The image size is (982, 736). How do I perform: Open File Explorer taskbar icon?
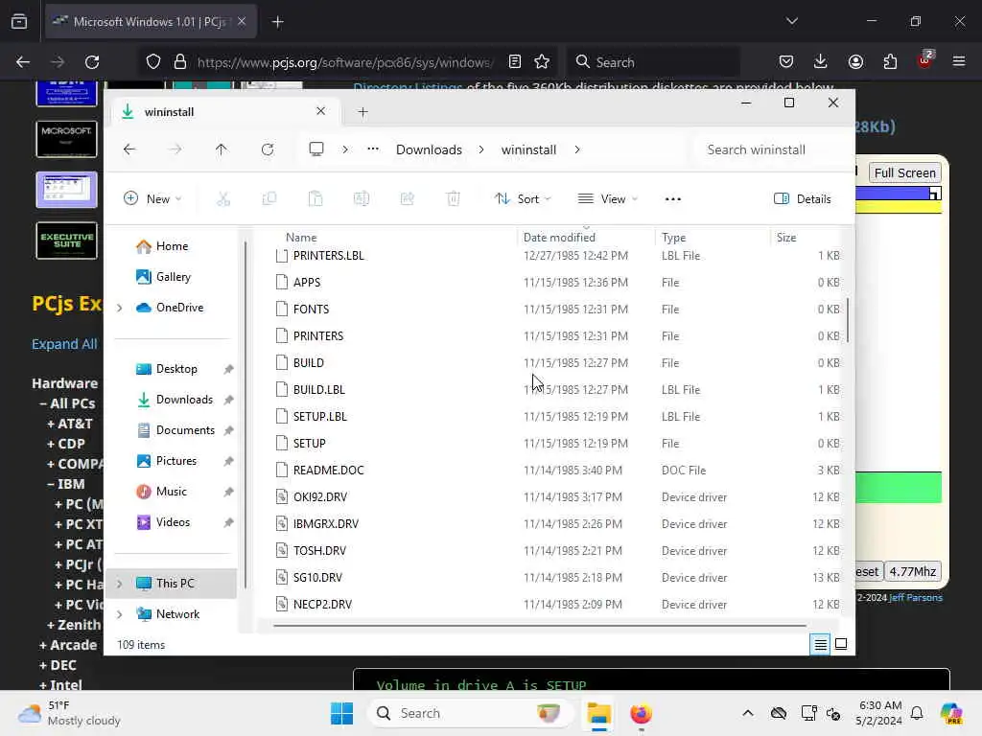click(x=598, y=713)
